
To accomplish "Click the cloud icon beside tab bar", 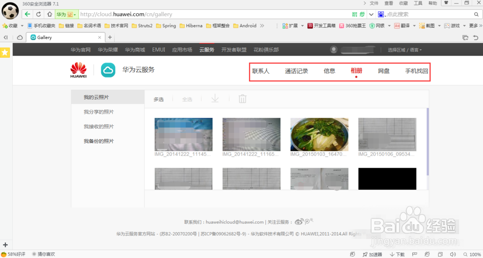I will 20,38.
